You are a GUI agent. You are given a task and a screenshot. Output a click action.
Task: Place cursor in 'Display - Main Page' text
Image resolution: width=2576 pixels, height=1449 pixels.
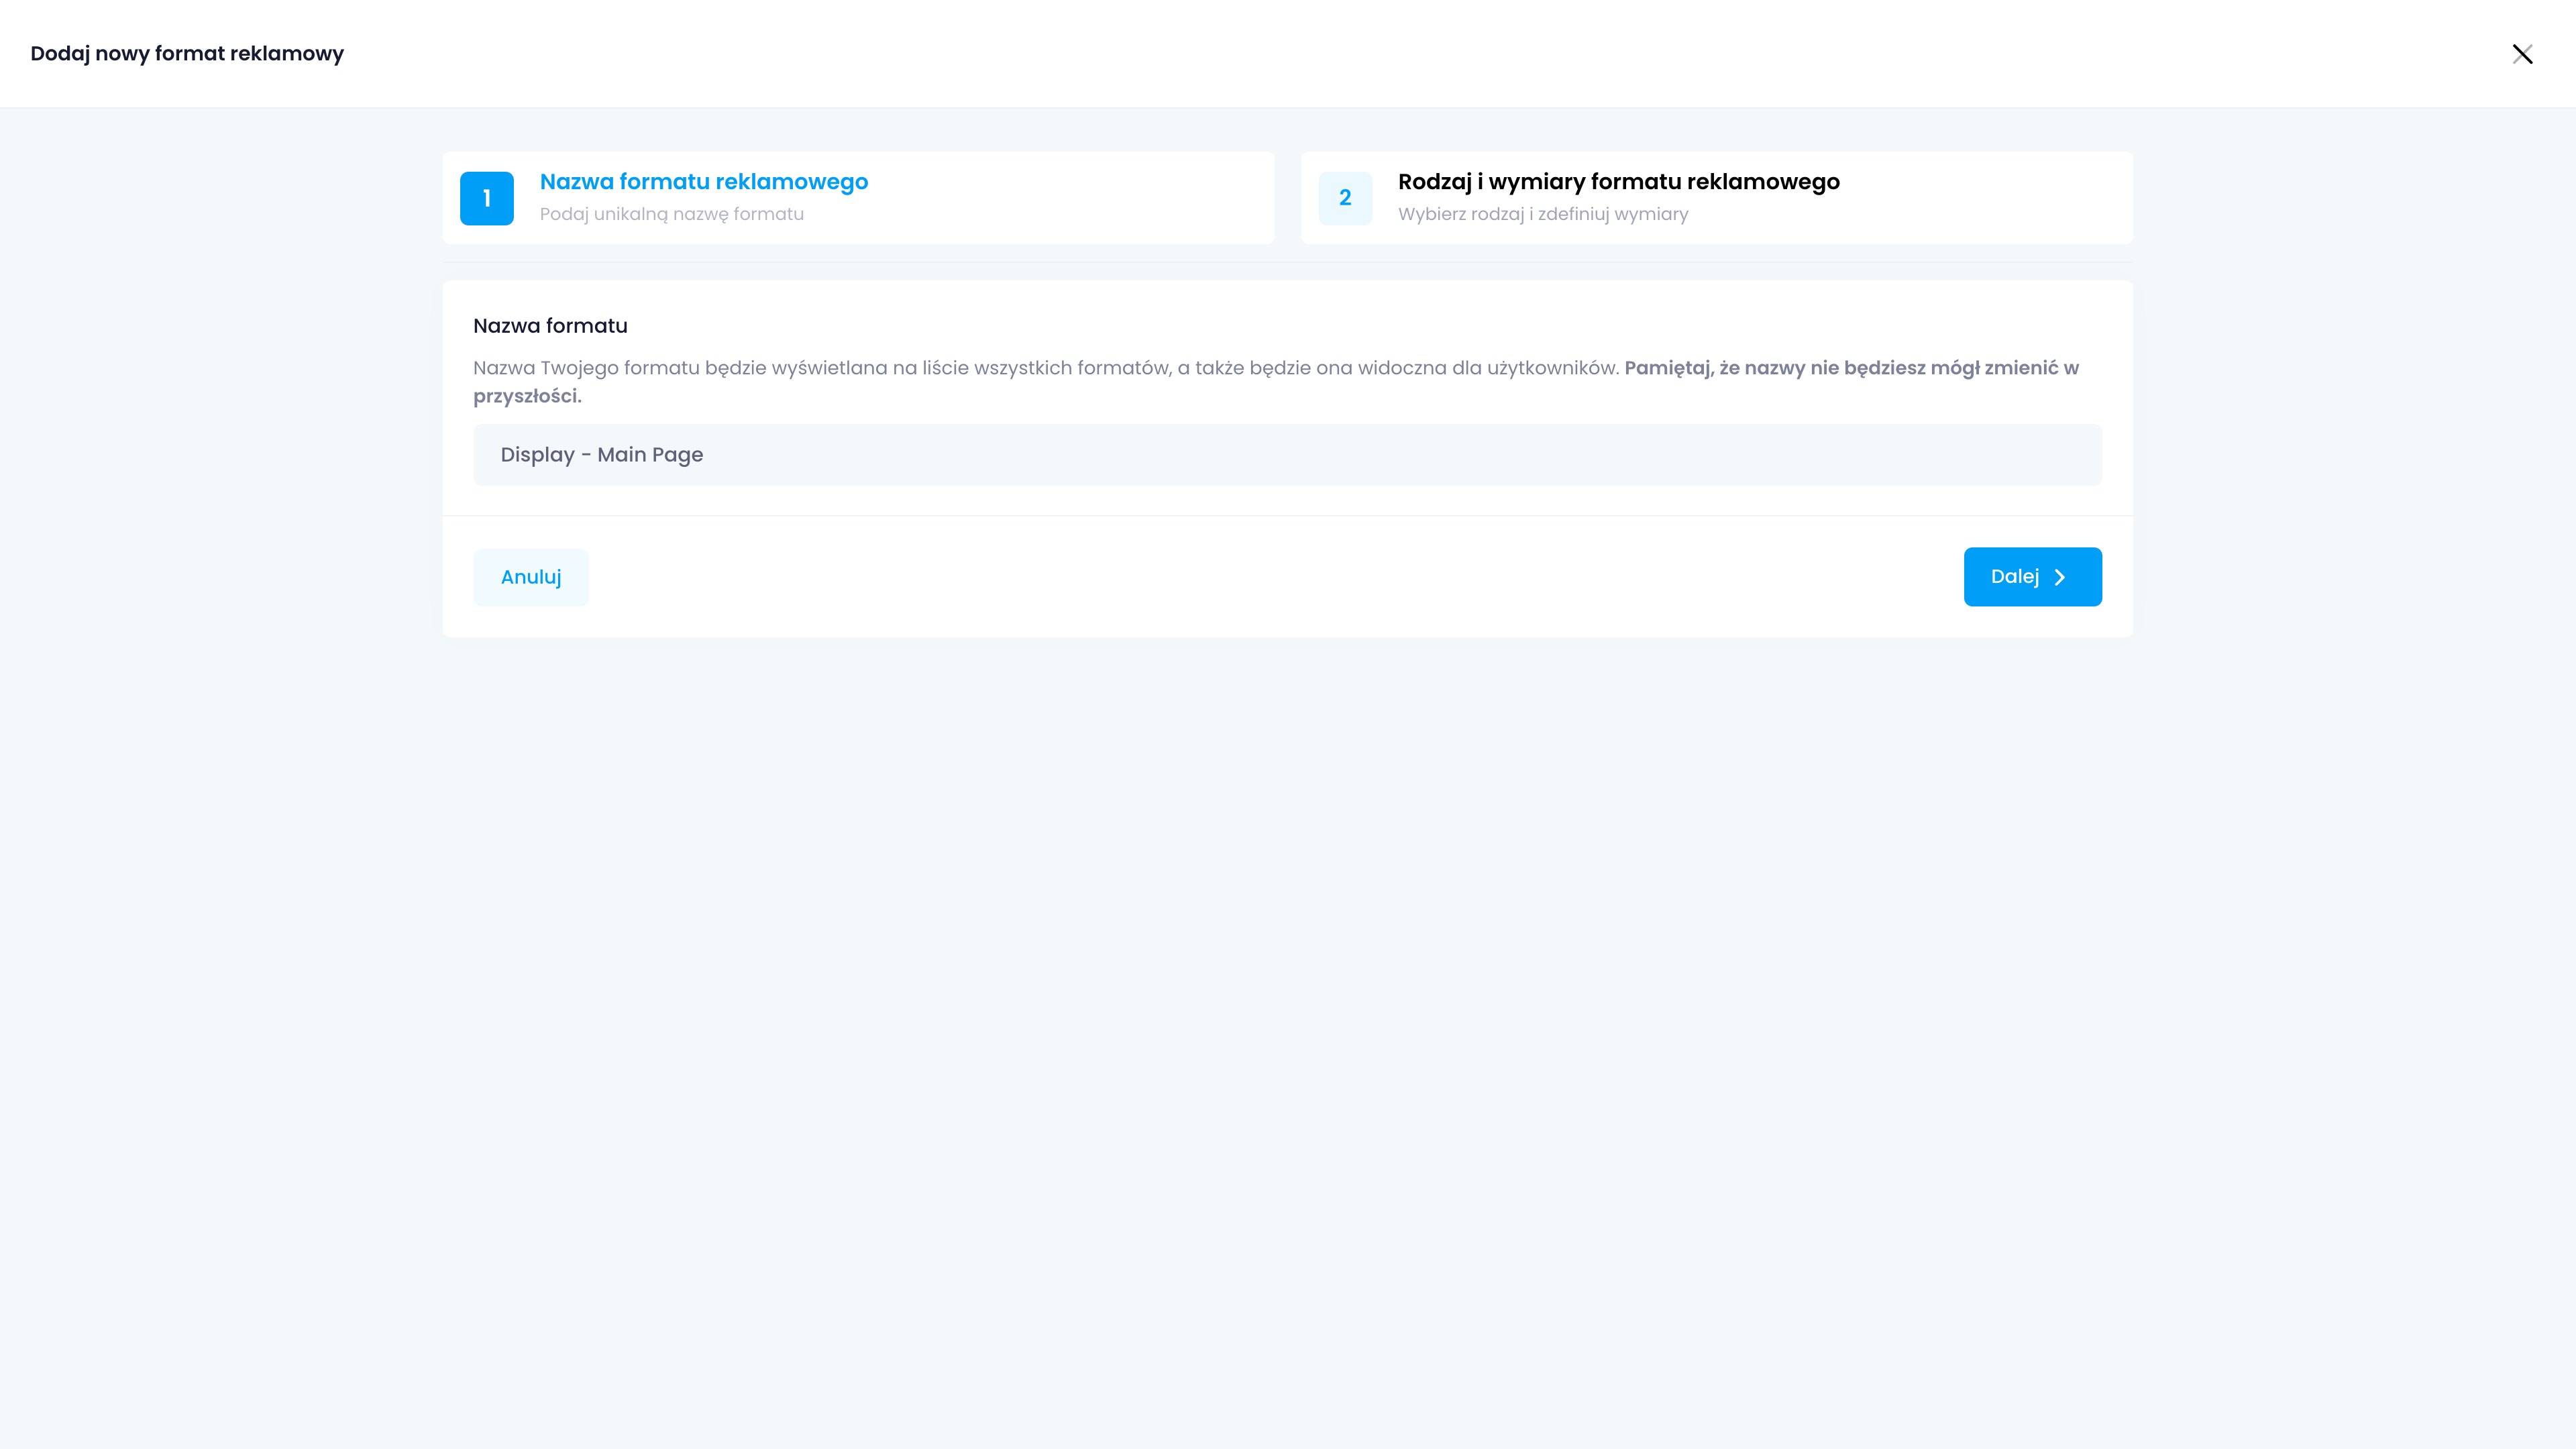click(x=601, y=455)
